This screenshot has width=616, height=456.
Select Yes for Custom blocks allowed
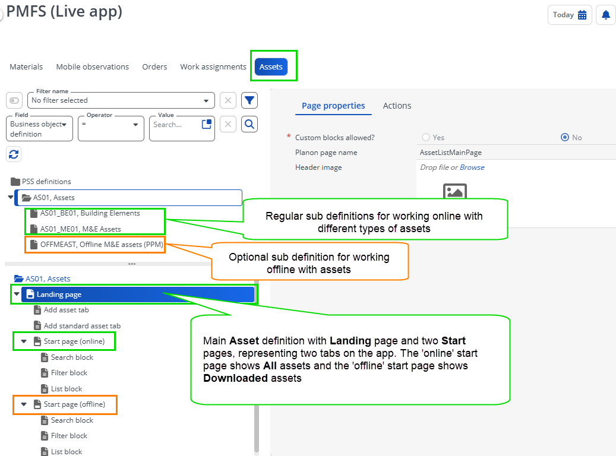[x=426, y=137]
